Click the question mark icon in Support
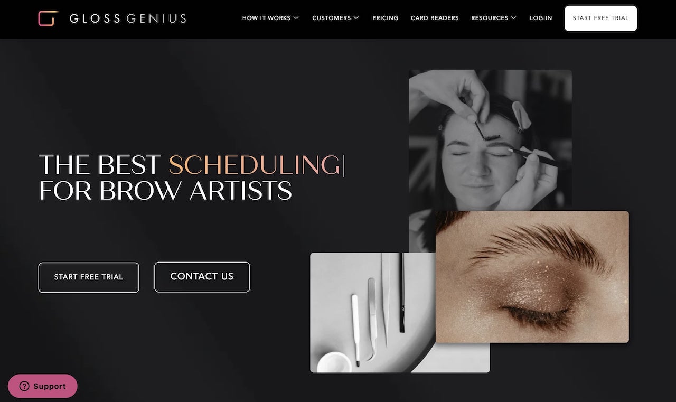This screenshot has height=402, width=676. 25,386
